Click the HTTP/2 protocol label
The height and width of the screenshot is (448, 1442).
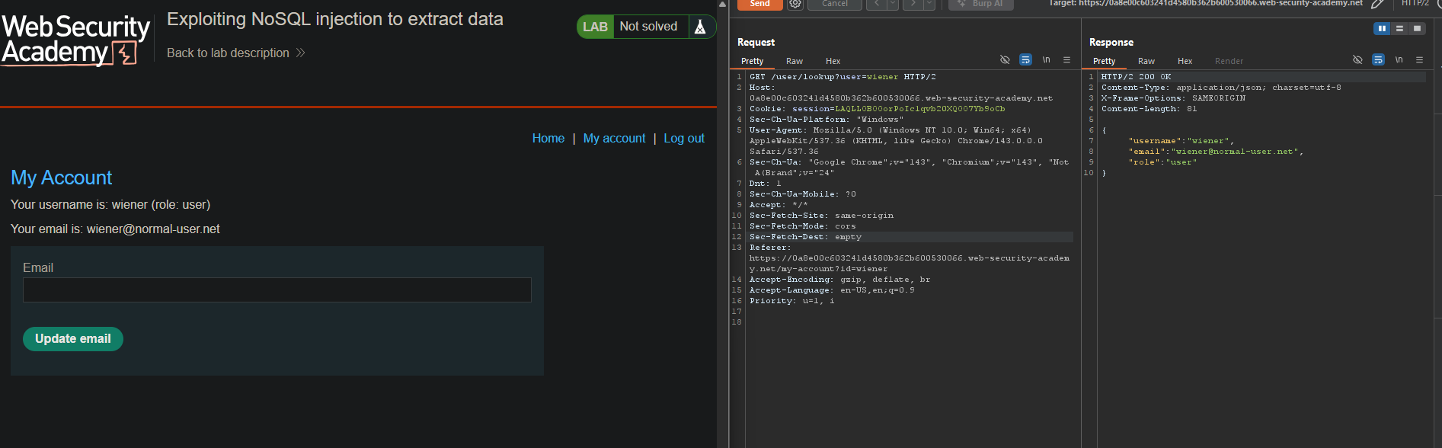coord(1415,4)
